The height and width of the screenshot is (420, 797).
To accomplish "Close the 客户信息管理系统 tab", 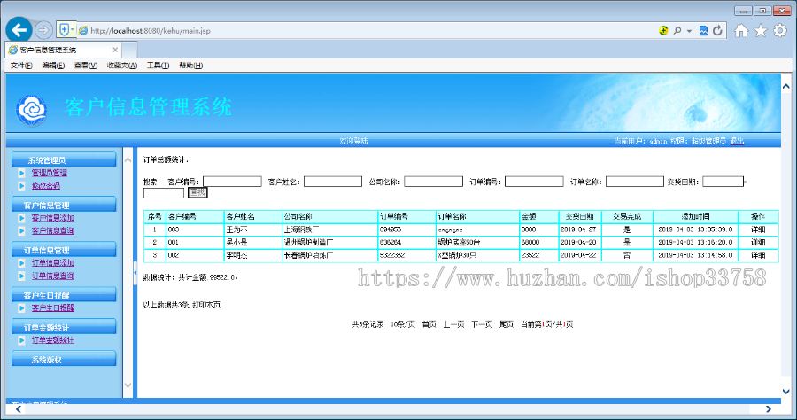I will point(115,50).
